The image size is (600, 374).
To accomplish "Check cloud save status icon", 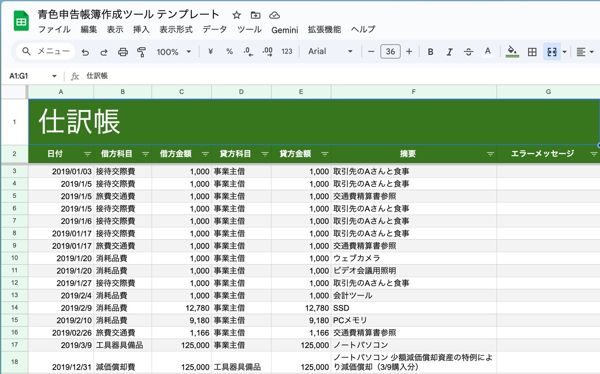I will click(x=274, y=15).
